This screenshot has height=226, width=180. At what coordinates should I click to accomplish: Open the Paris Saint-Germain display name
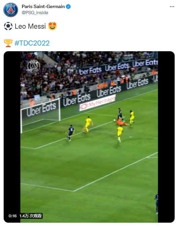tap(43, 6)
